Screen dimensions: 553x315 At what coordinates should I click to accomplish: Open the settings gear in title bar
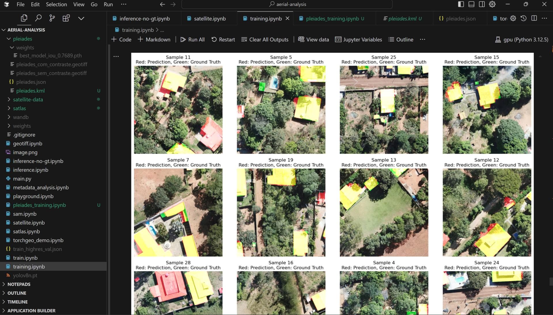pos(492,4)
